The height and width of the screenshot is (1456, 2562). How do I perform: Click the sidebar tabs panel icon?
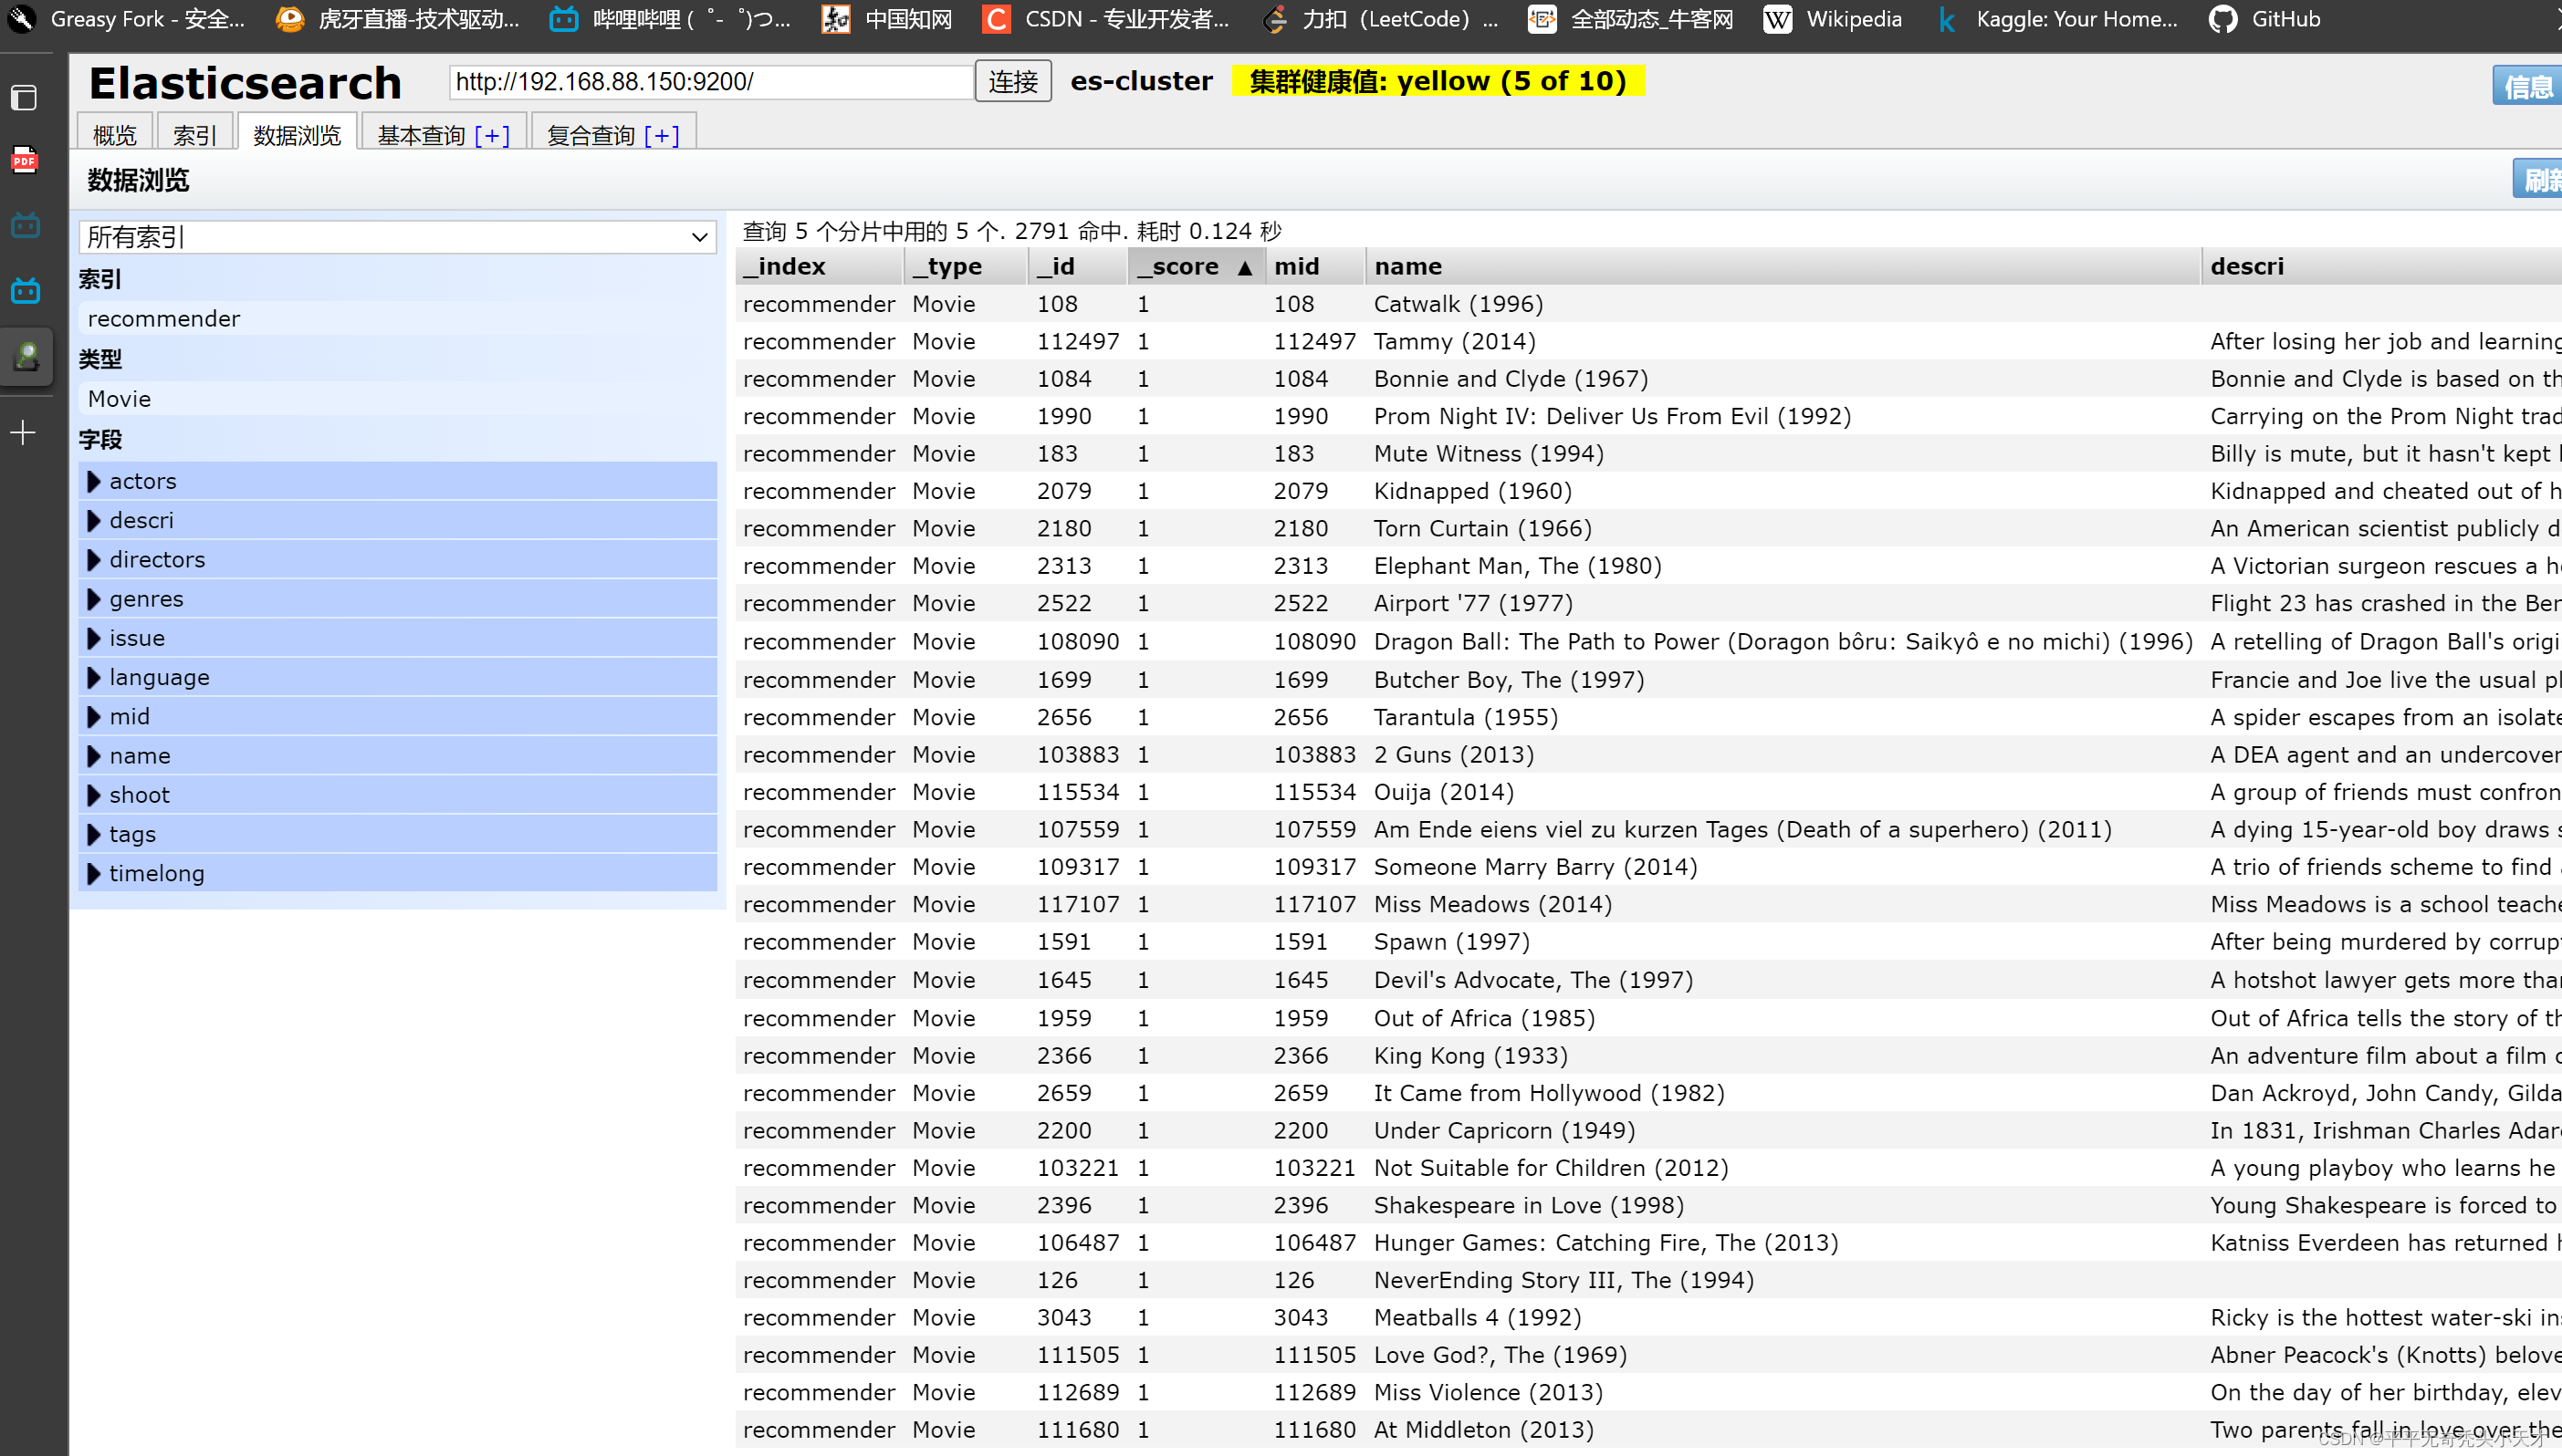(24, 98)
